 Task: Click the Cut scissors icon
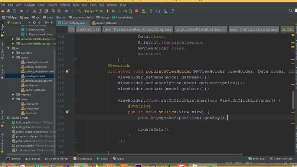point(34,11)
